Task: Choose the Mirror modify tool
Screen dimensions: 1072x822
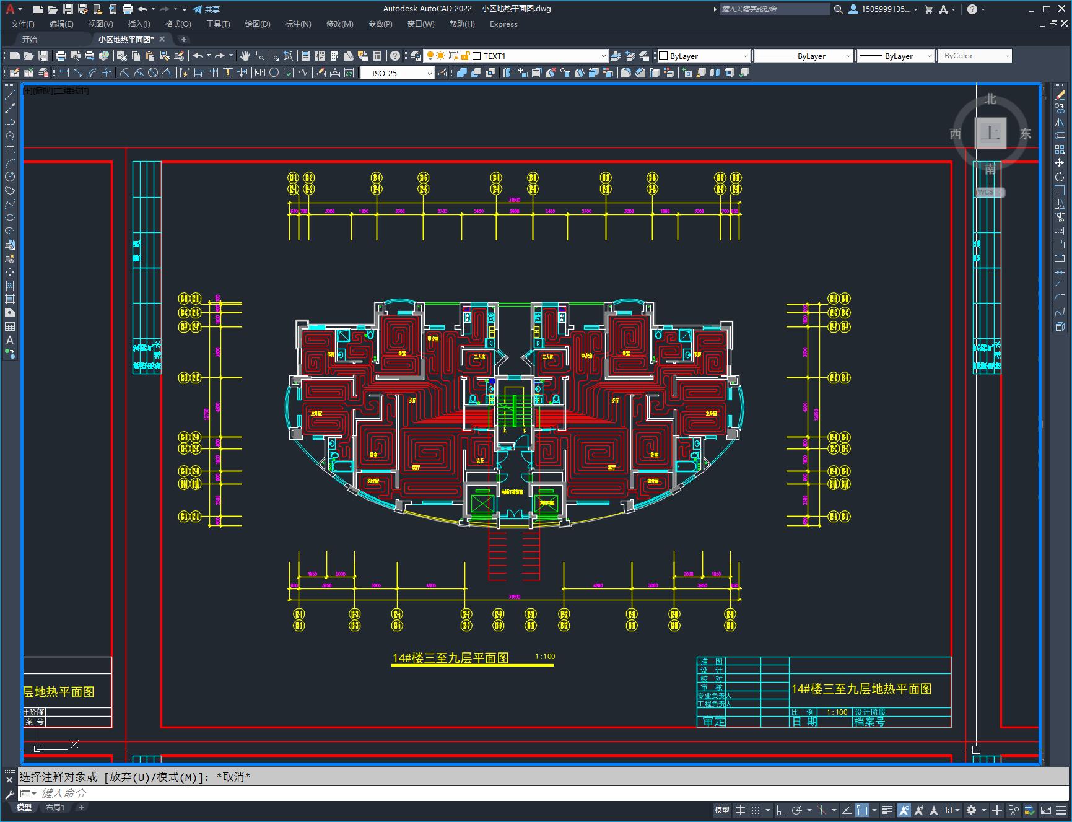Action: (x=1060, y=122)
